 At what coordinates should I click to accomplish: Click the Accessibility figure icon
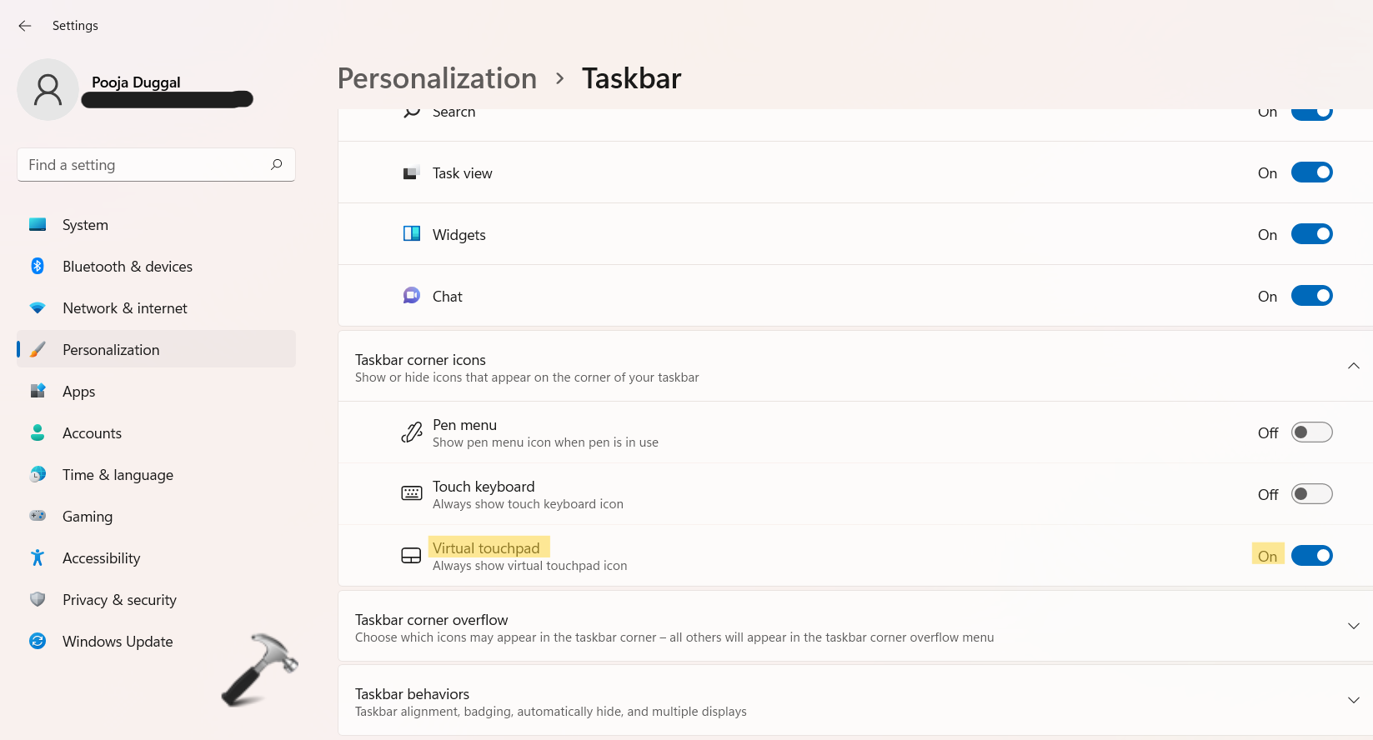tap(38, 557)
